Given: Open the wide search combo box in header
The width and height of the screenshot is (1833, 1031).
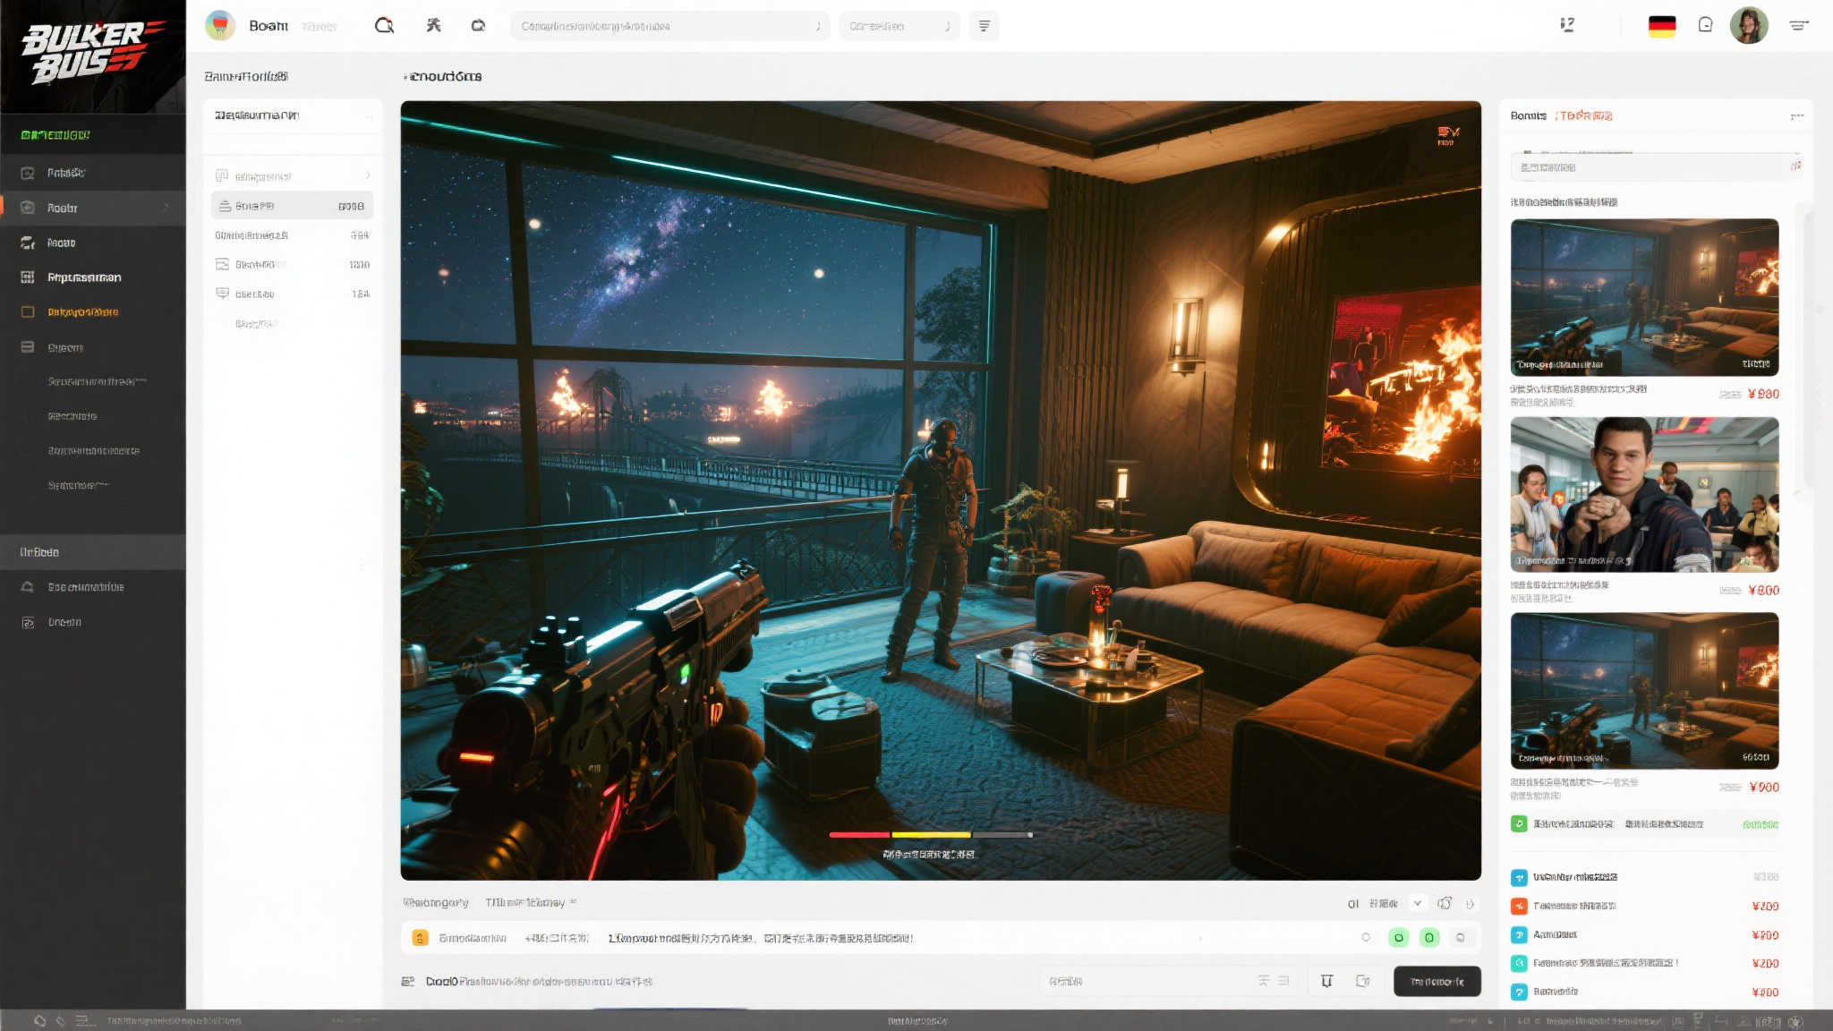Looking at the screenshot, I should pyautogui.click(x=669, y=26).
